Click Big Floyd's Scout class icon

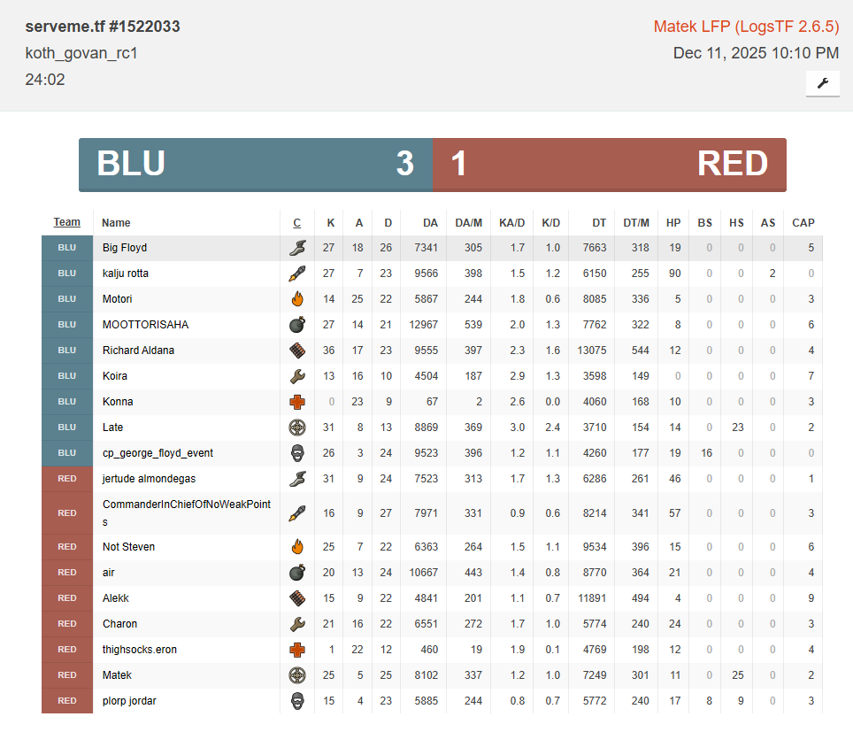pos(297,248)
